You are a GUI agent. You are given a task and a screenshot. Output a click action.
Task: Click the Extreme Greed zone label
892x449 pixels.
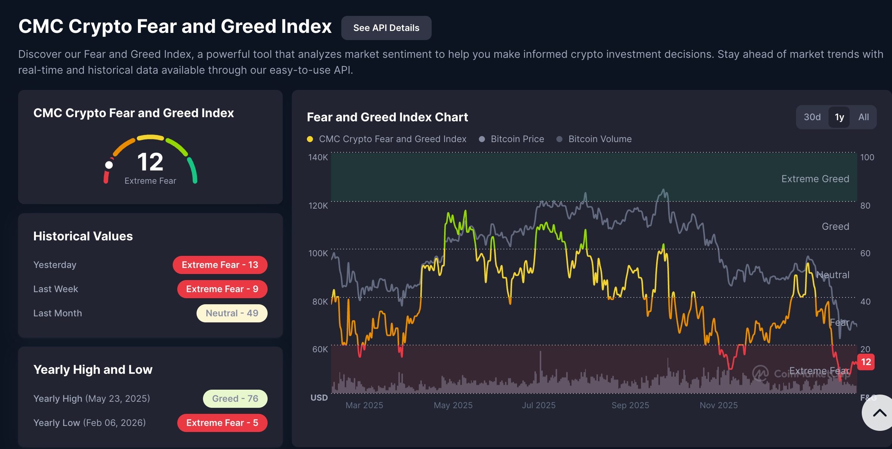coord(815,179)
